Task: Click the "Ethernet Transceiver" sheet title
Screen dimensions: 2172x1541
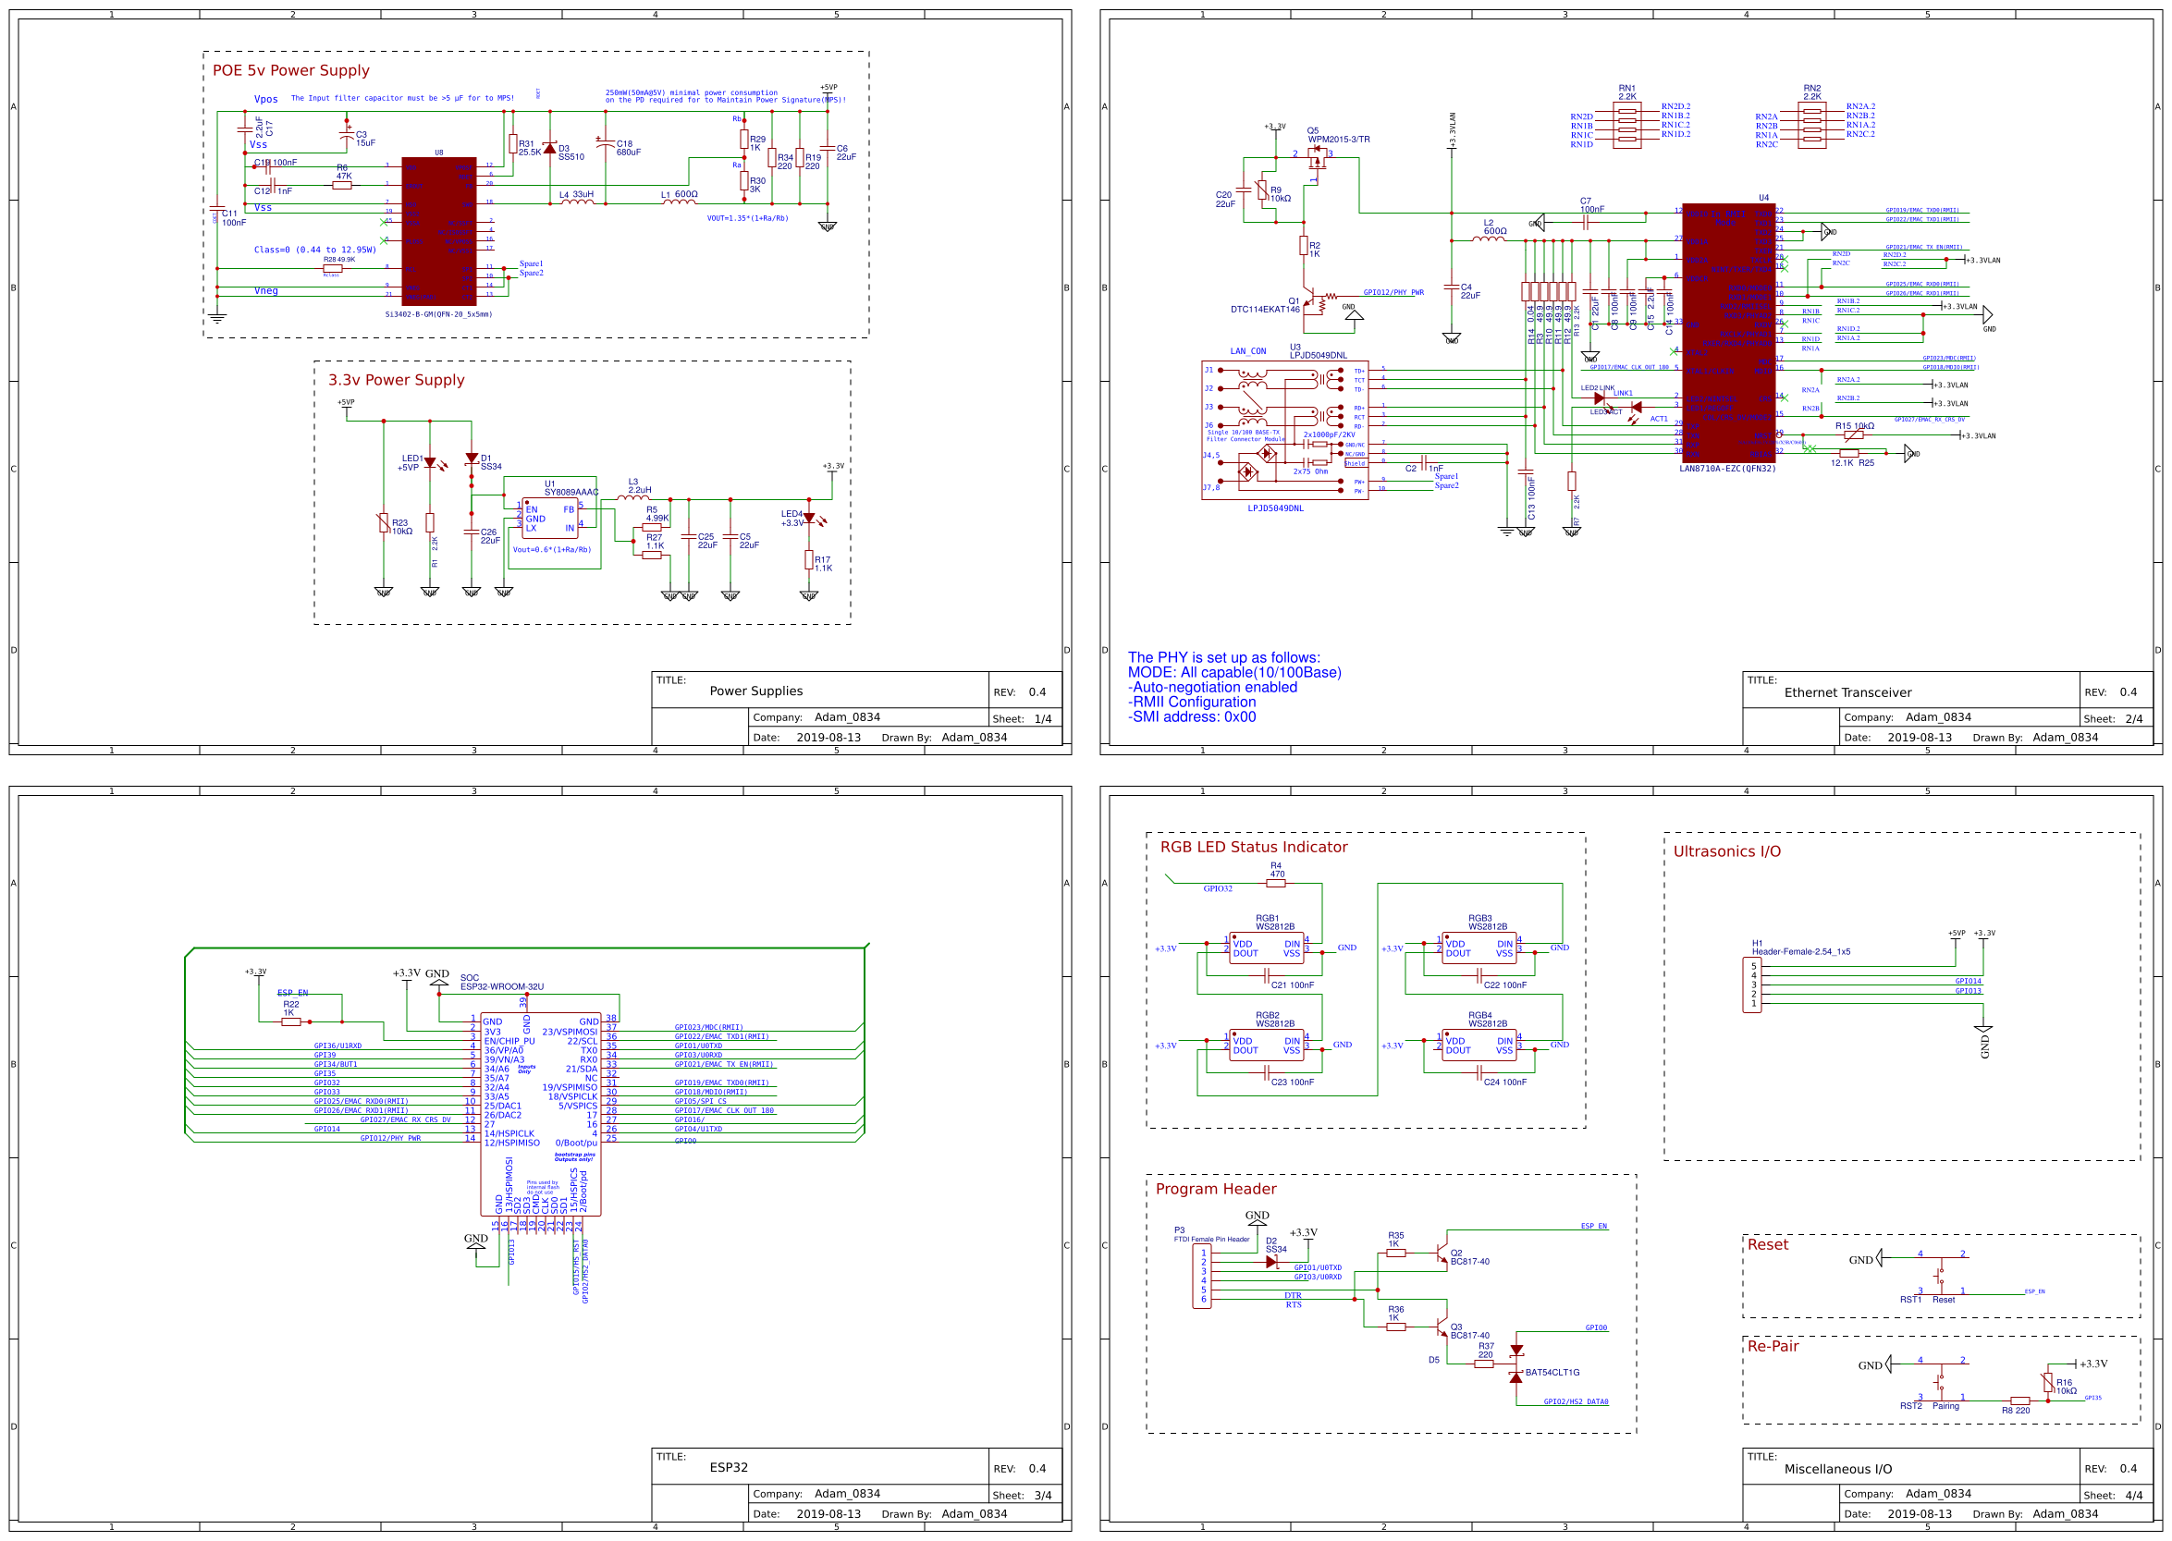Action: [x=1847, y=692]
